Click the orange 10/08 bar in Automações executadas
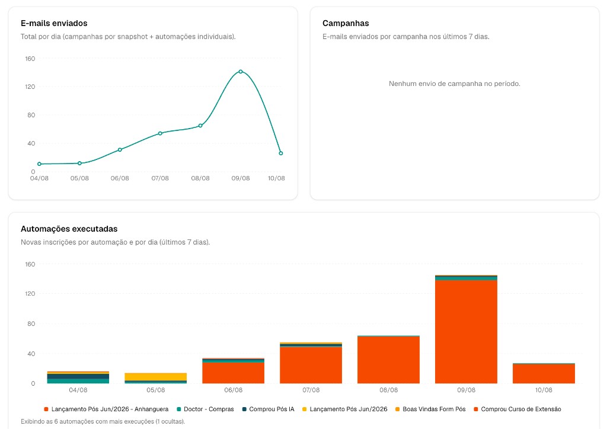The width and height of the screenshot is (607, 429). coord(544,374)
